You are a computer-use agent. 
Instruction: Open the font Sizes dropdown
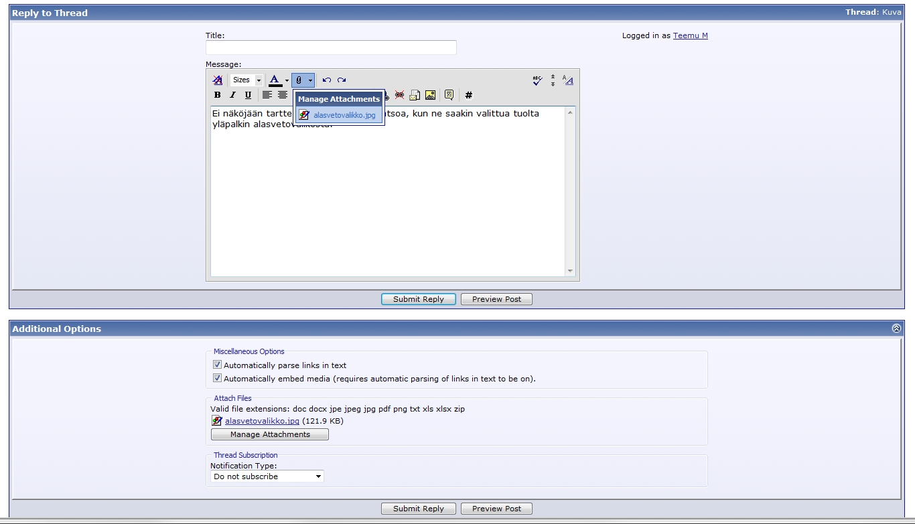point(247,80)
